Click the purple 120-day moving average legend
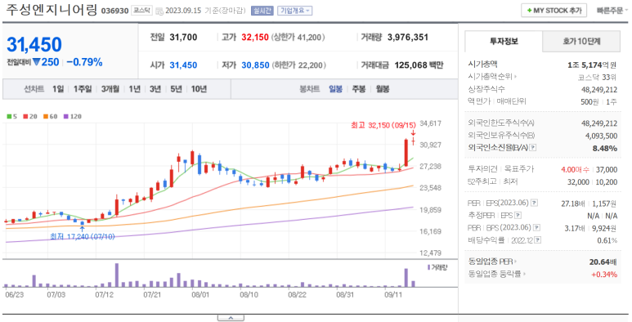This screenshot has height=322, width=632. [72, 117]
